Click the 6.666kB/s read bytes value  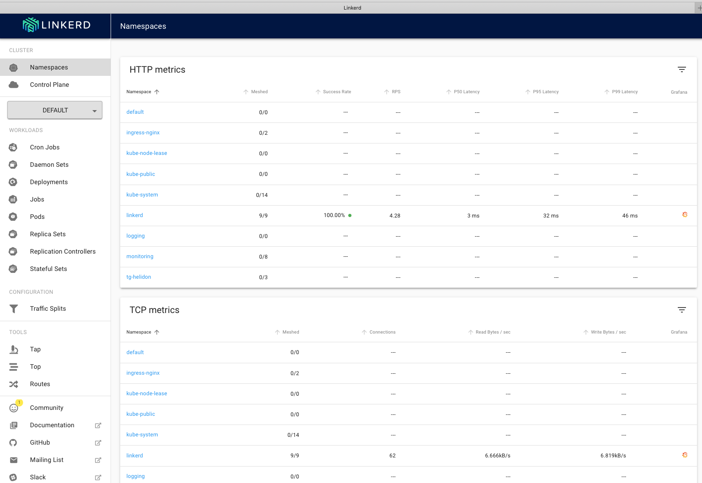coord(498,456)
